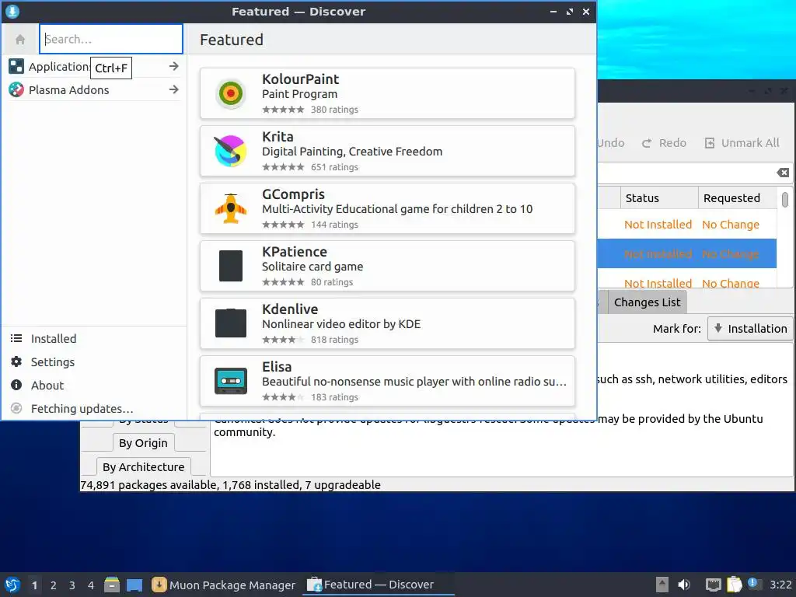This screenshot has height=597, width=796.
Task: Open the KPatience app entry
Action: pos(387,266)
